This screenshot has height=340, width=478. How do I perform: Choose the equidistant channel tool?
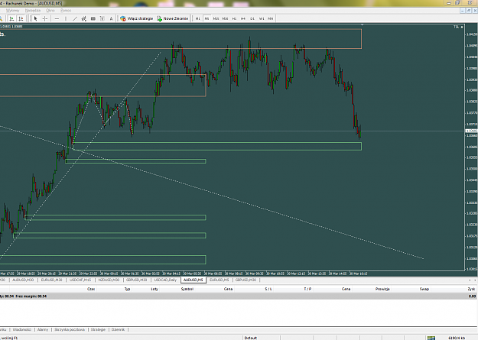pos(84,18)
